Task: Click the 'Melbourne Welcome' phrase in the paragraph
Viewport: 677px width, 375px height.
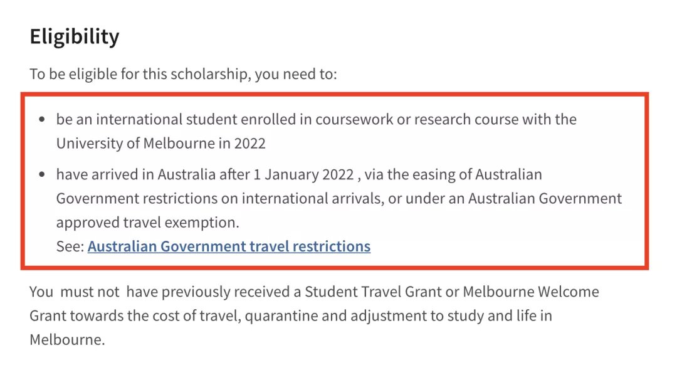Action: 531,292
